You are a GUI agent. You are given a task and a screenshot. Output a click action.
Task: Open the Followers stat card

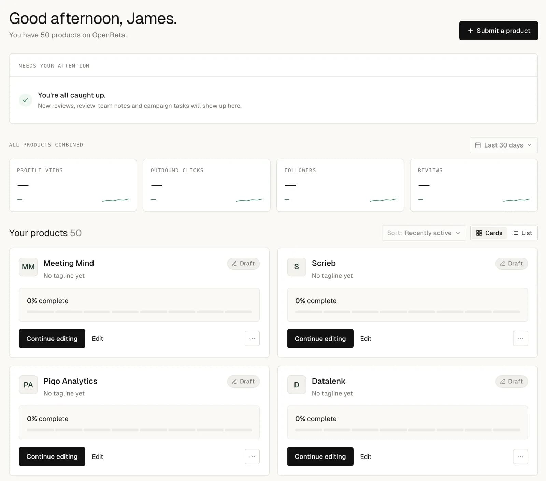pyautogui.click(x=340, y=185)
